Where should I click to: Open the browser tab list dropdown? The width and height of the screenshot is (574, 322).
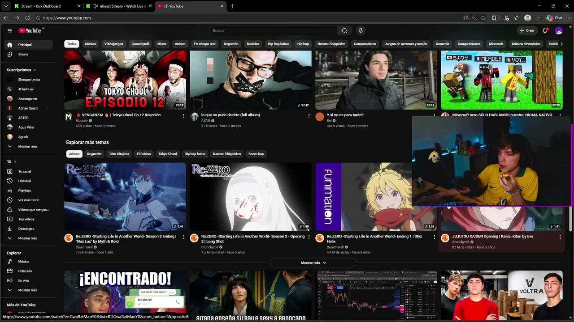tap(6, 6)
